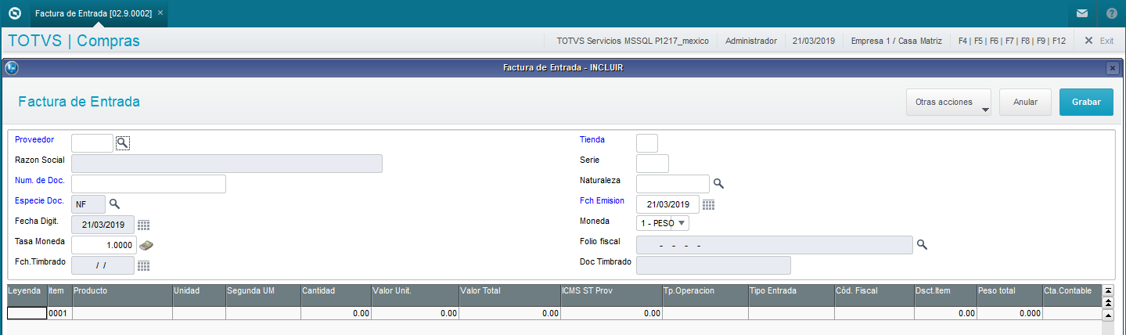Open Fch.Timbrado calendar icon

(x=143, y=265)
